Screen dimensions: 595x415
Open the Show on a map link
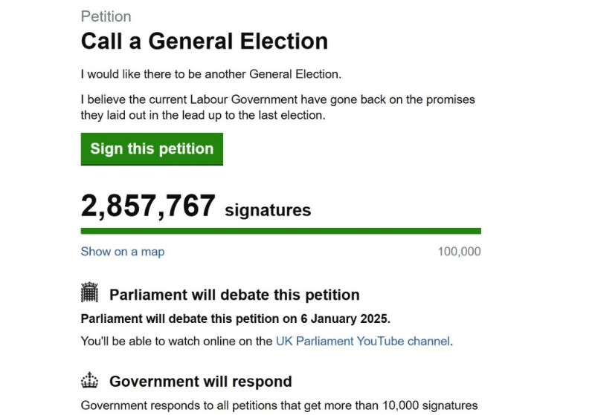point(123,252)
